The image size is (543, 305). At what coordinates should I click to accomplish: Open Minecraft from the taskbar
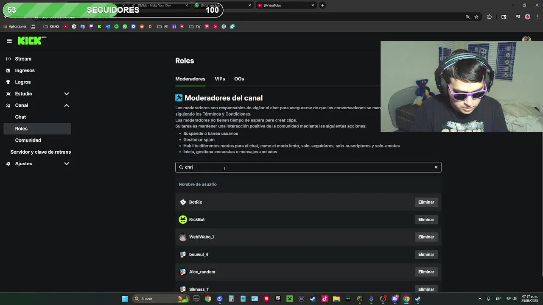coord(289,299)
